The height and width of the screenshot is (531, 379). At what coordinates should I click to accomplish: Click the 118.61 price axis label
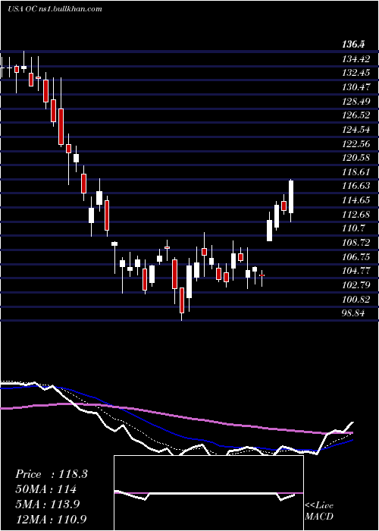click(356, 172)
